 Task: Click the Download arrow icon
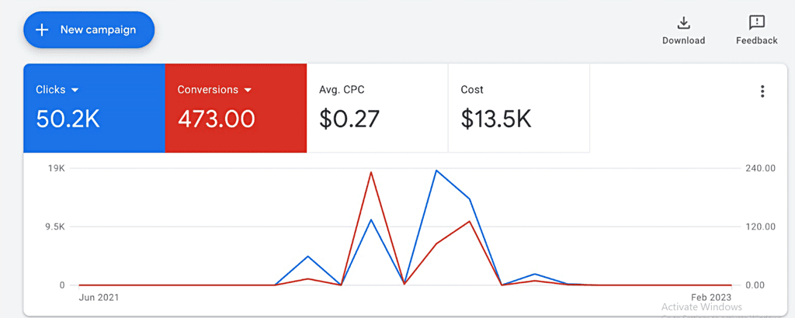click(x=683, y=22)
